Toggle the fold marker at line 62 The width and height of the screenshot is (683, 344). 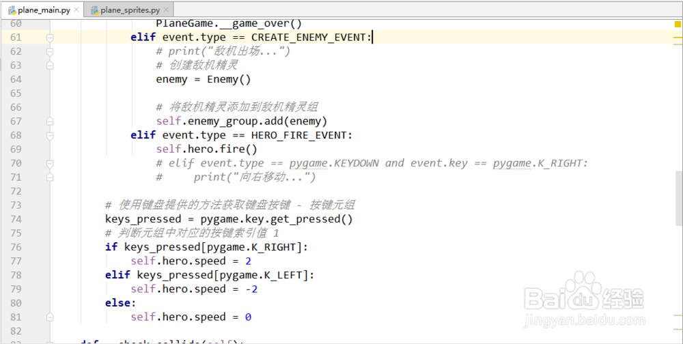pos(50,52)
